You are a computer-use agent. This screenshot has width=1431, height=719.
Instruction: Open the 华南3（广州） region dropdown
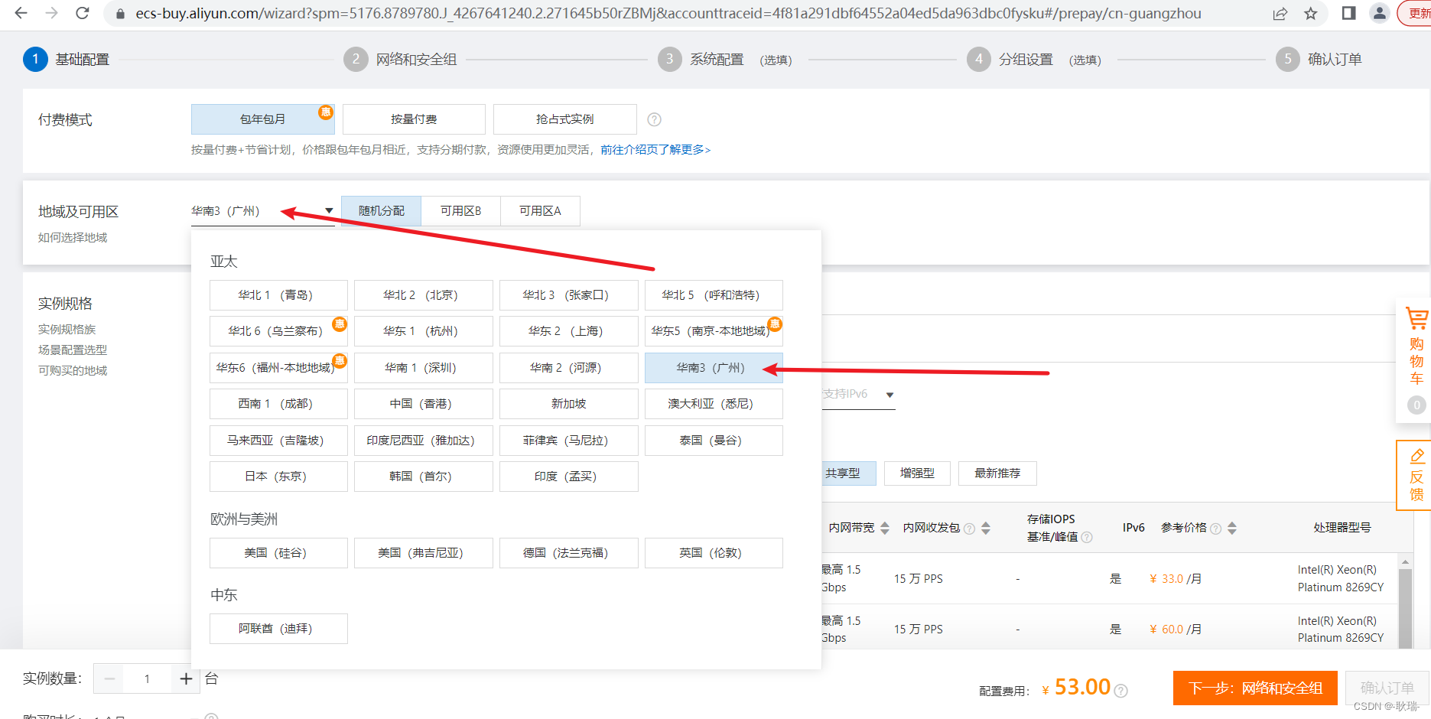pyautogui.click(x=262, y=211)
